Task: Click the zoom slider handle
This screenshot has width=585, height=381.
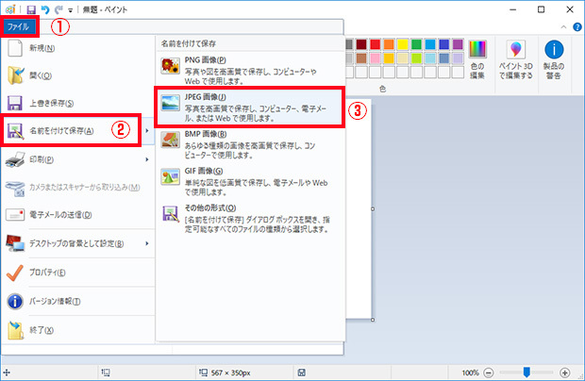Action: click(x=526, y=372)
